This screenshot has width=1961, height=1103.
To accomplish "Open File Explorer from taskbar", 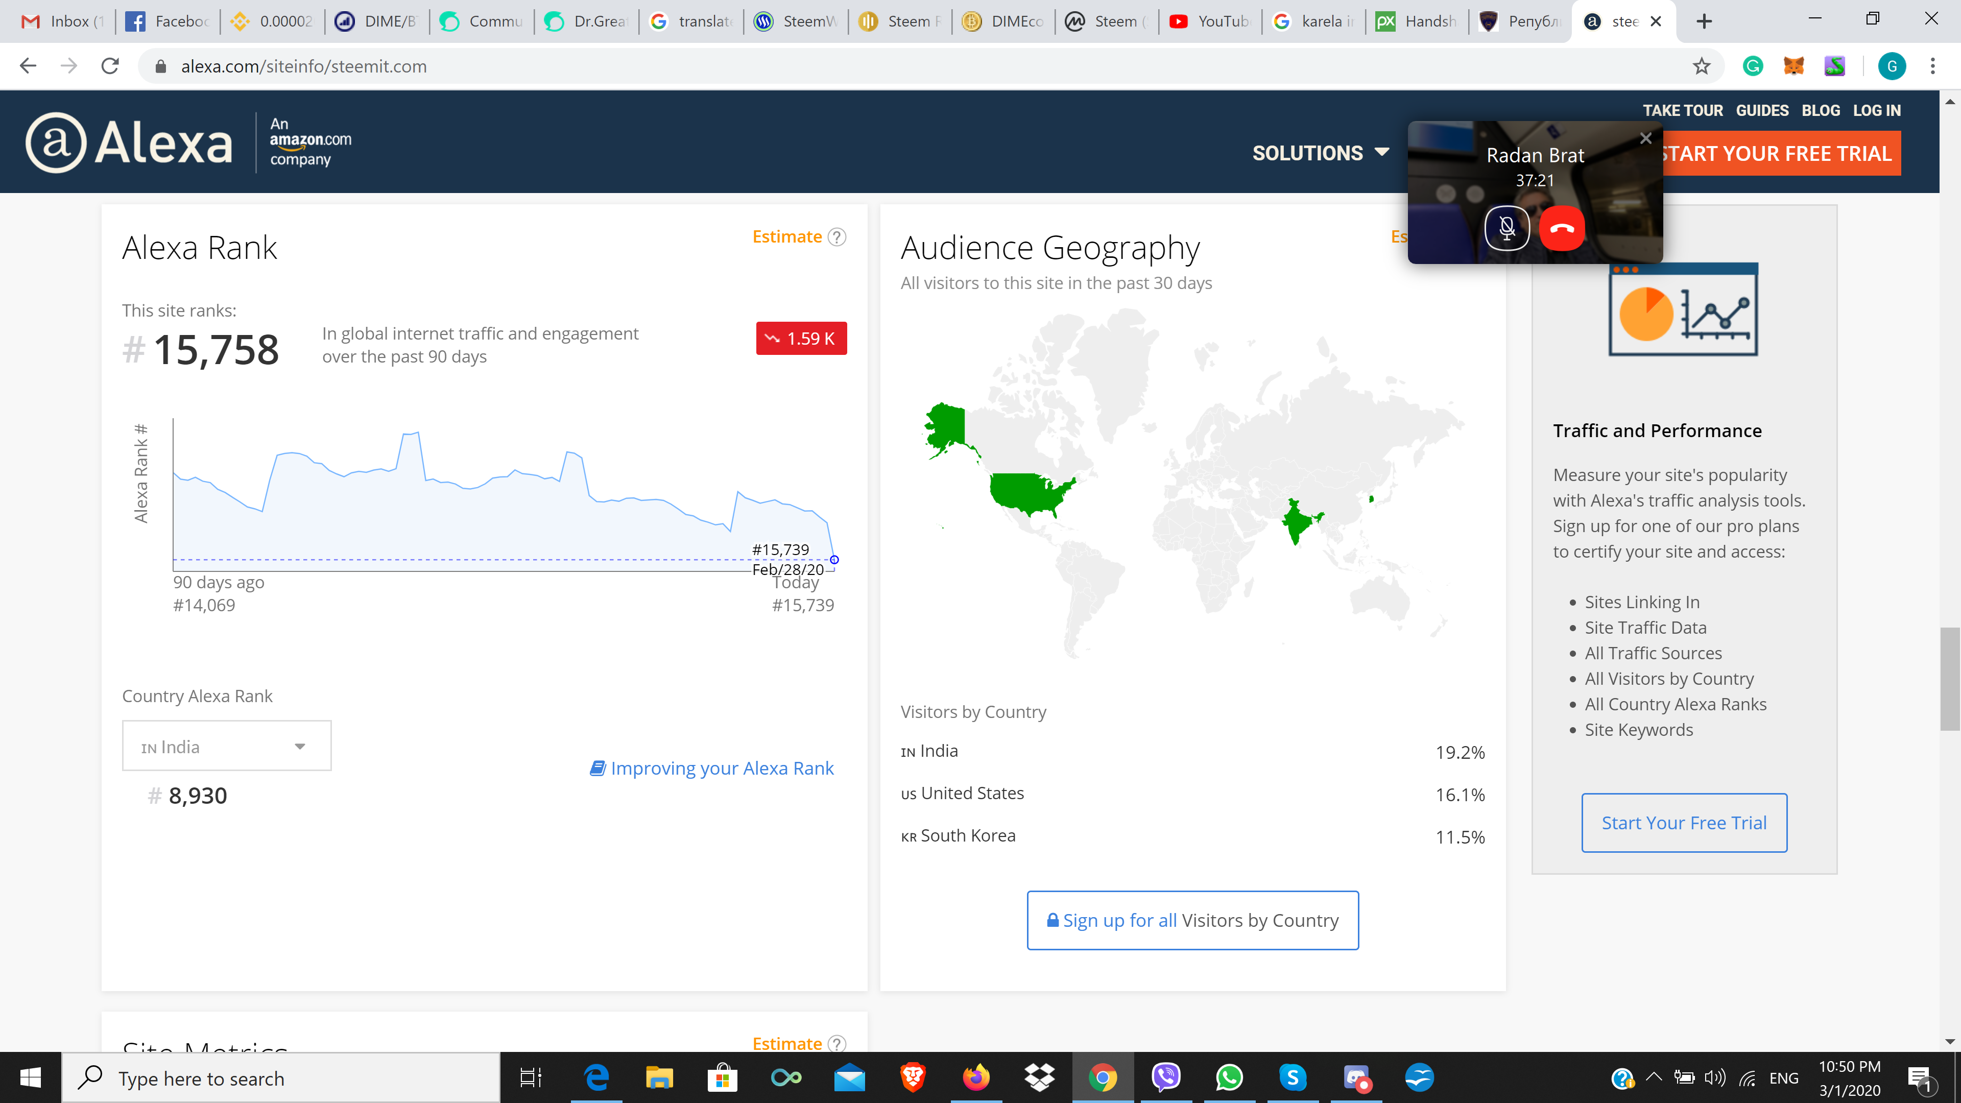I will (659, 1078).
